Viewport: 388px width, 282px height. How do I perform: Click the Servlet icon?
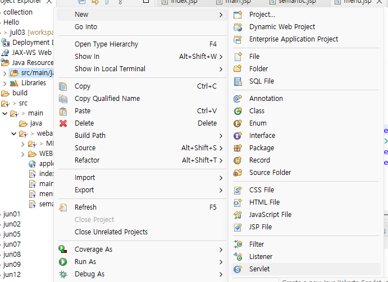pos(238,269)
